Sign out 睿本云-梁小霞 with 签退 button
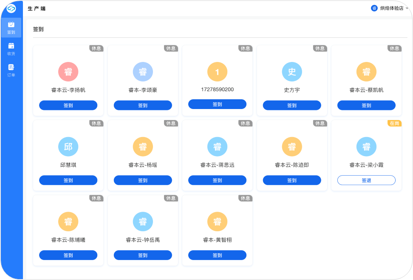 (366, 180)
